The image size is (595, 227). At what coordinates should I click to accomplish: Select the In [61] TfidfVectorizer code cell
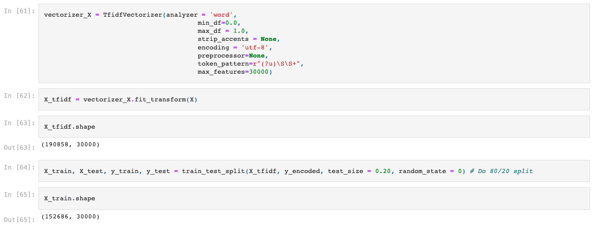(x=314, y=43)
